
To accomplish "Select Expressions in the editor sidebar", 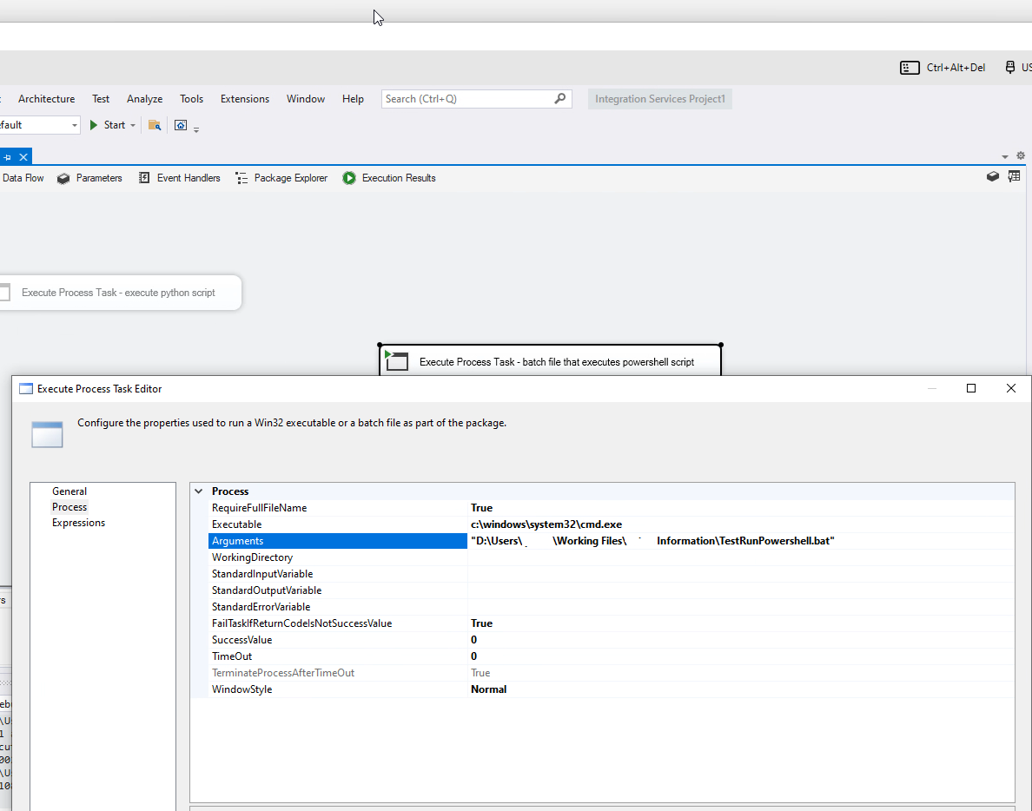I will (78, 523).
